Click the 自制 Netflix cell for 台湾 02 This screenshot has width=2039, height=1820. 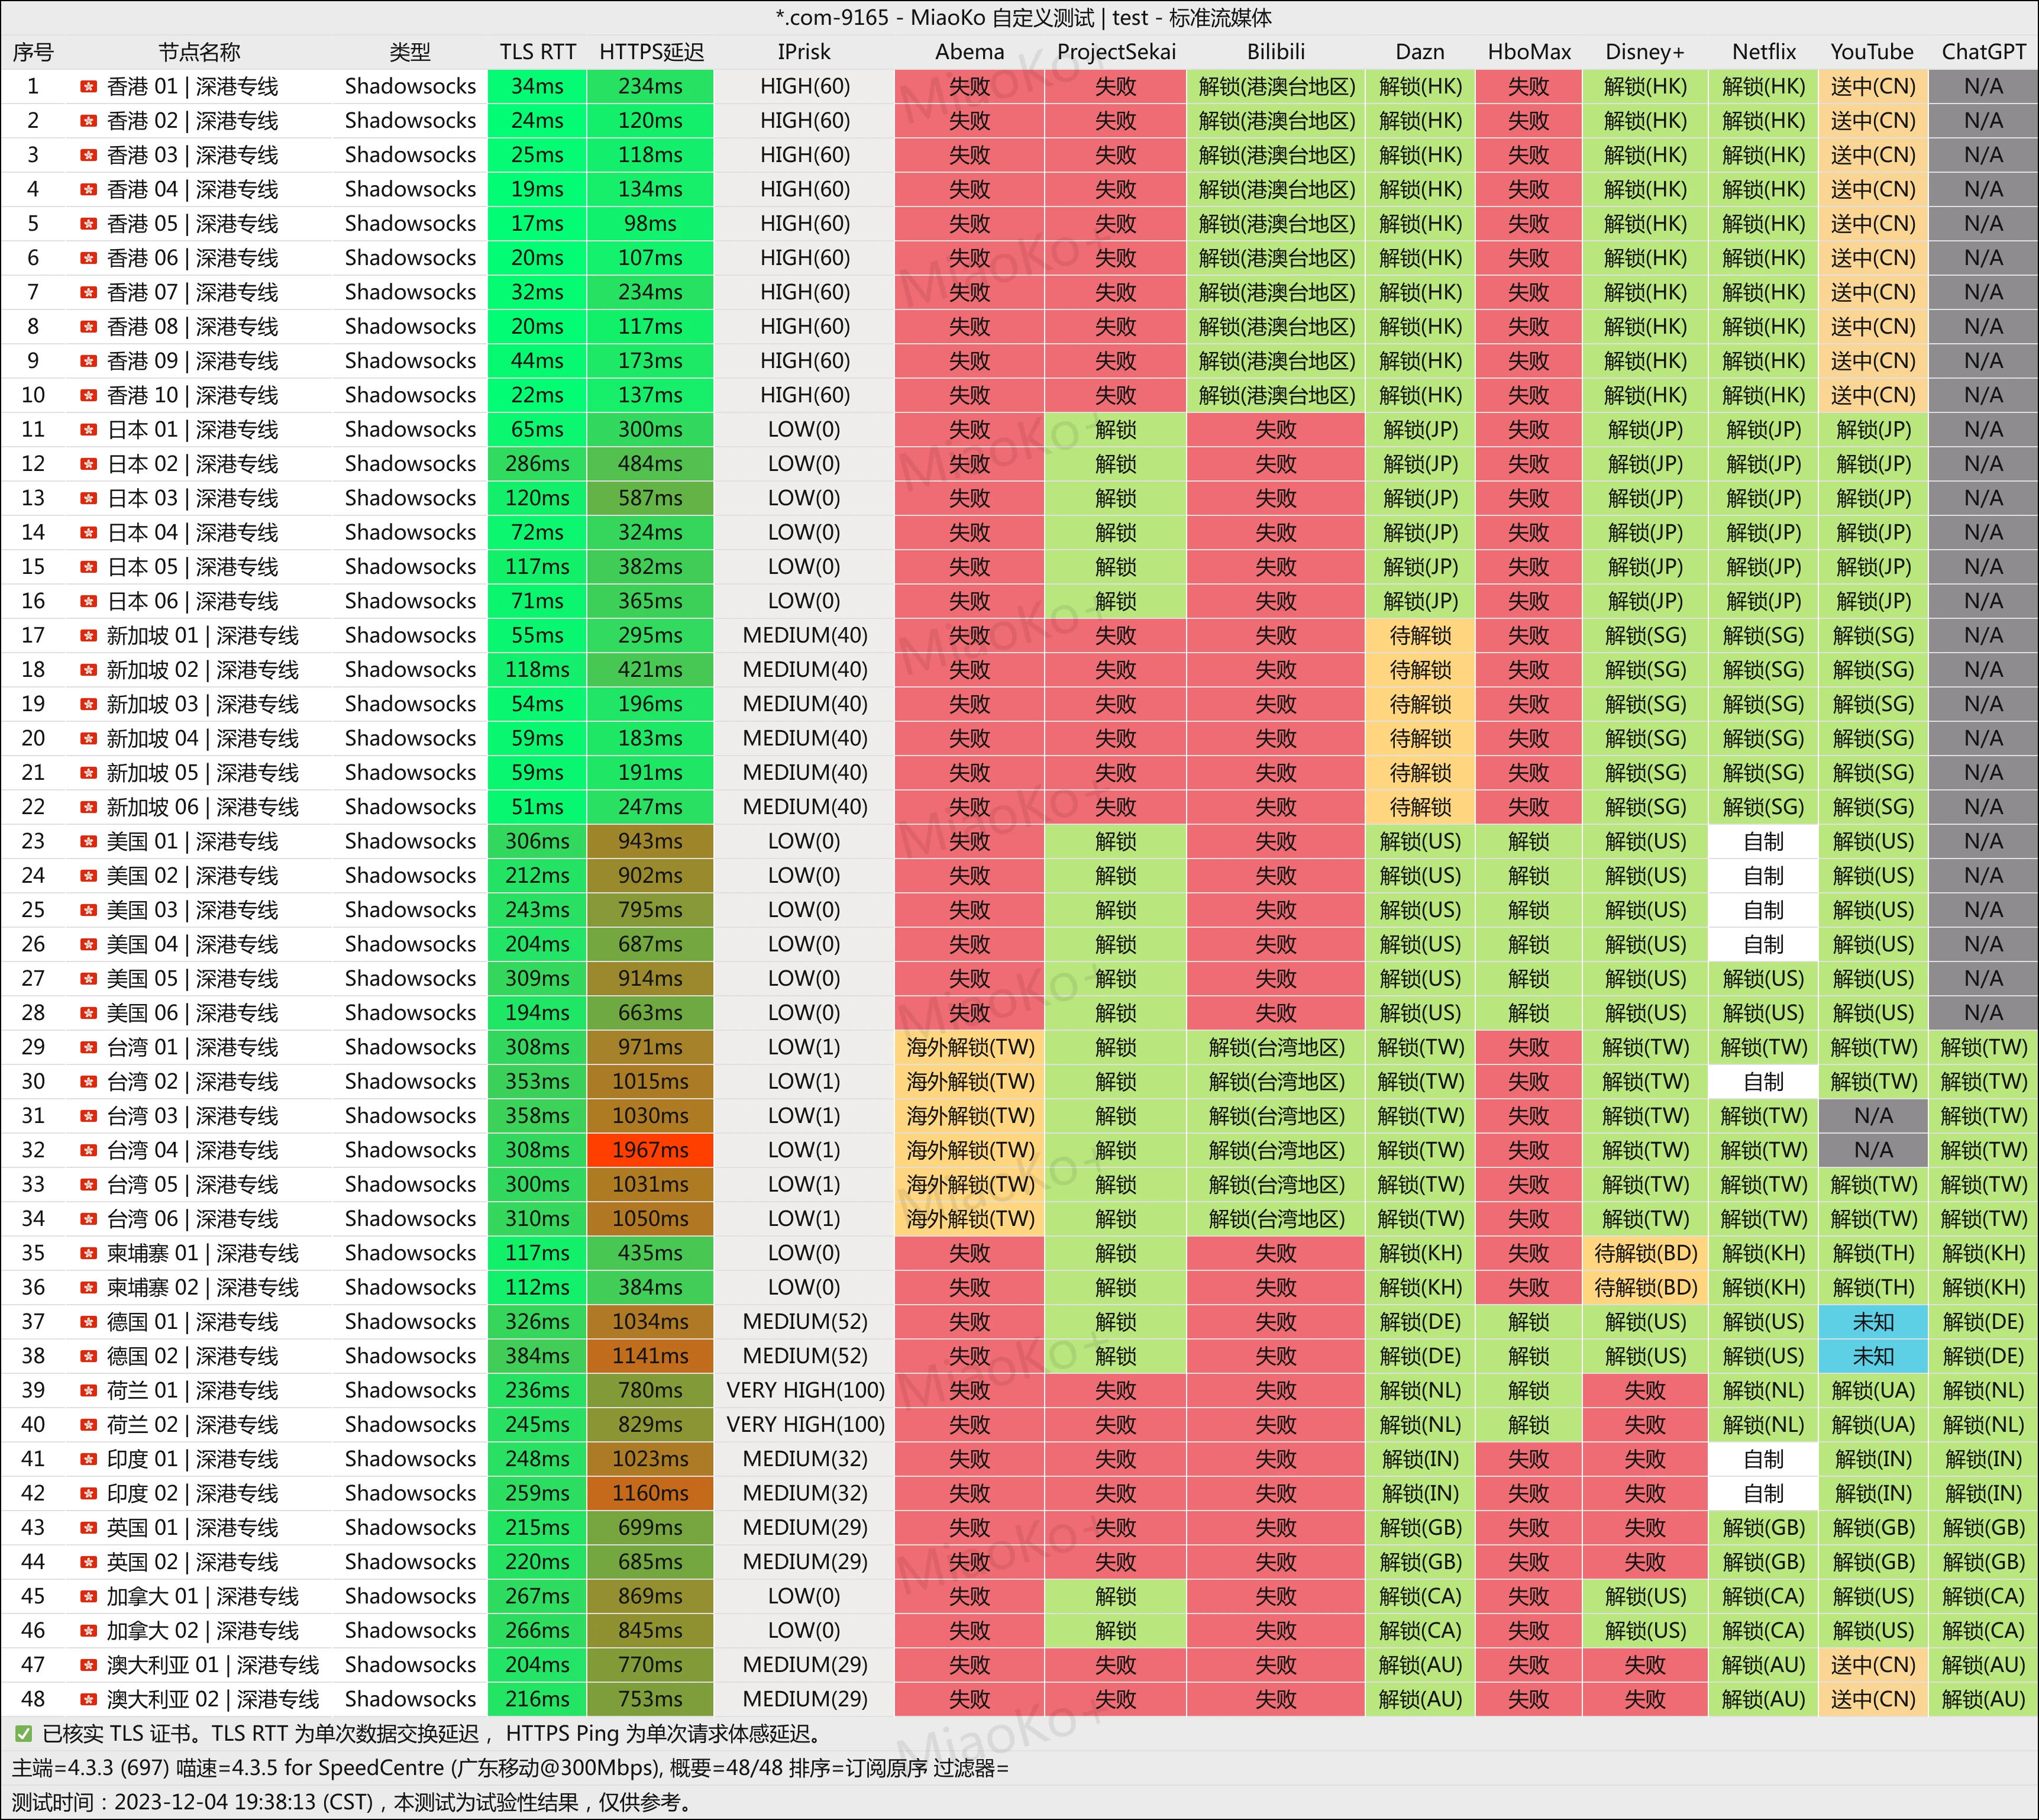(1763, 1081)
